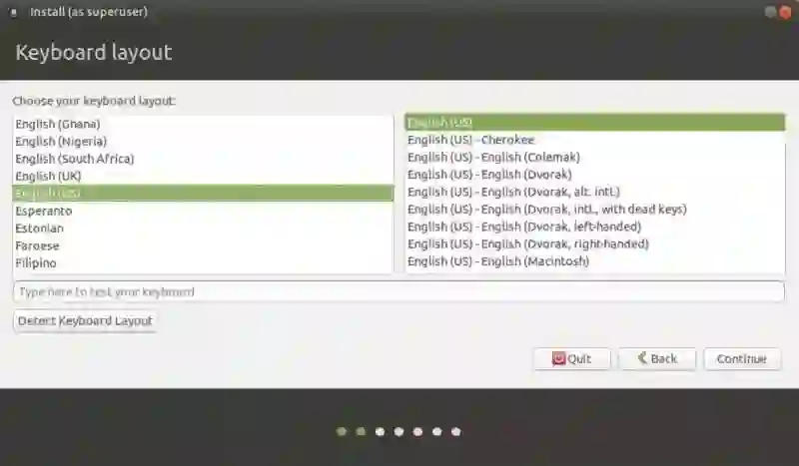Viewport: 799px width, 466px height.
Task: Click the first progress dot indicator
Action: pos(342,432)
